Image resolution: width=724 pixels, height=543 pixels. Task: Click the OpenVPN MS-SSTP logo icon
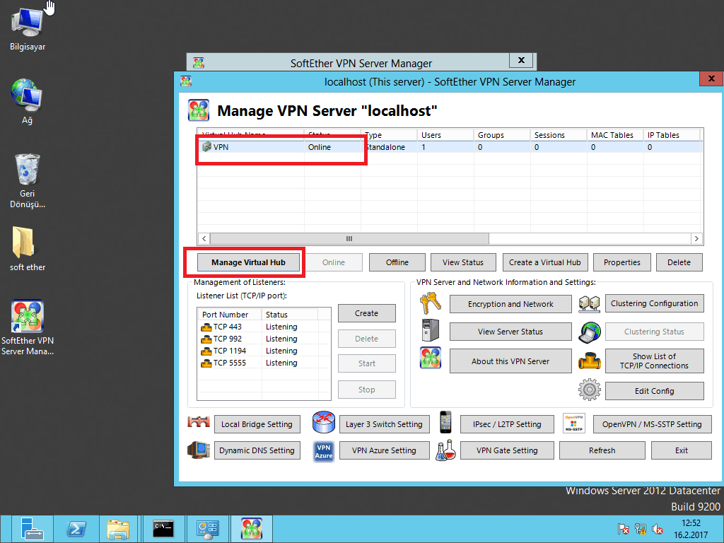[x=573, y=424]
